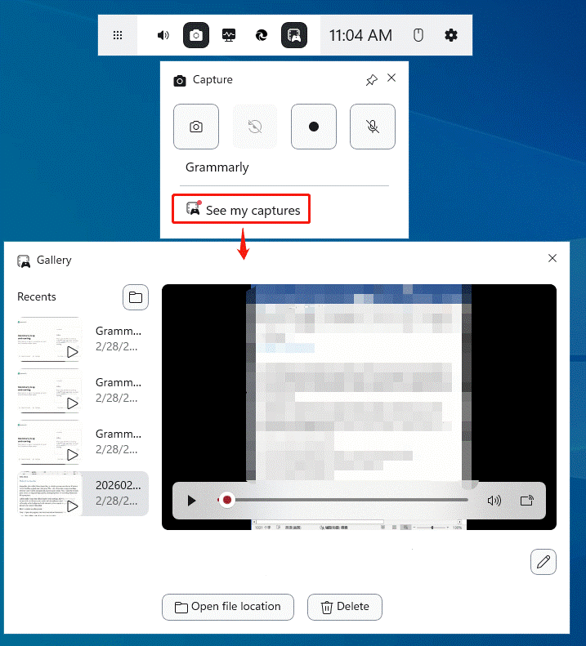The height and width of the screenshot is (646, 586).
Task: Toggle the Capture widget in the Game Bar
Action: (x=196, y=35)
